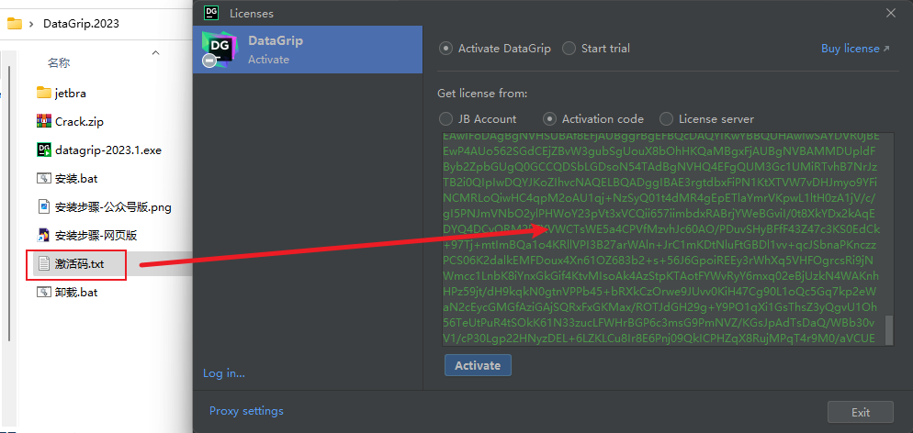Choose License server as license source
The height and width of the screenshot is (433, 913).
[666, 119]
